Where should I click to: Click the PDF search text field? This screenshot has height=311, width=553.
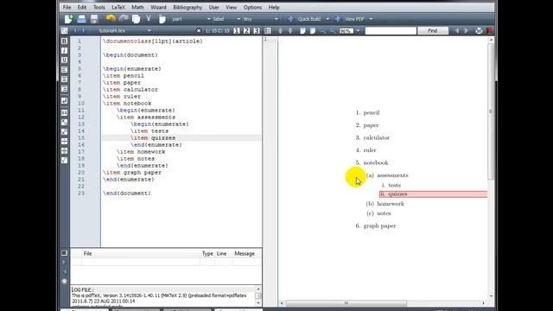(x=391, y=31)
